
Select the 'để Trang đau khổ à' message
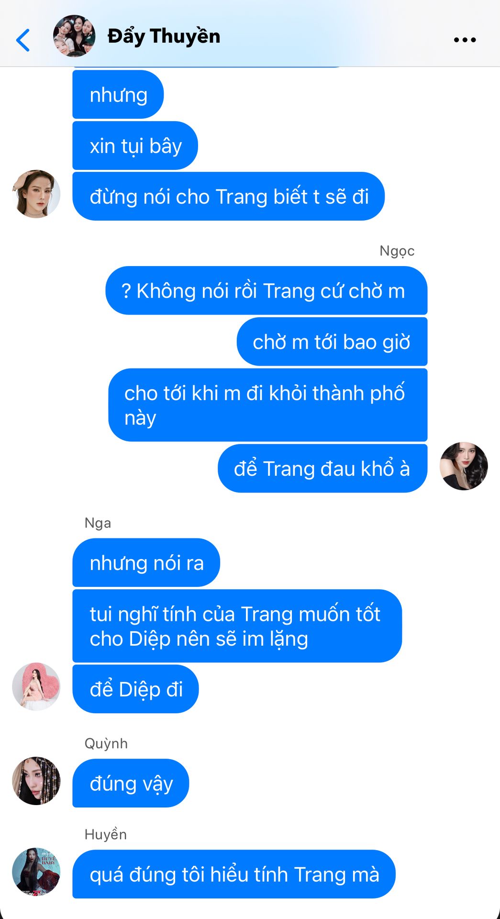coord(322,468)
